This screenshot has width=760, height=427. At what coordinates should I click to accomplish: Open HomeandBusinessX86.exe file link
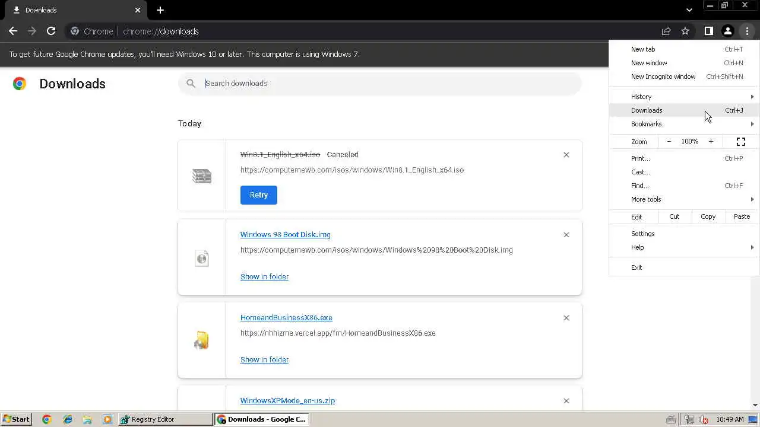point(286,318)
